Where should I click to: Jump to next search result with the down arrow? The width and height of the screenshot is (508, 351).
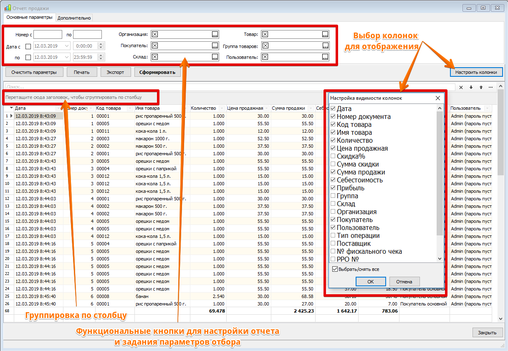tap(471, 87)
